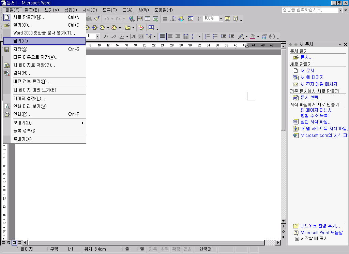Viewport: 349px width, 254px height.
Task: Toggle Justify alignment button
Action: [163, 36]
